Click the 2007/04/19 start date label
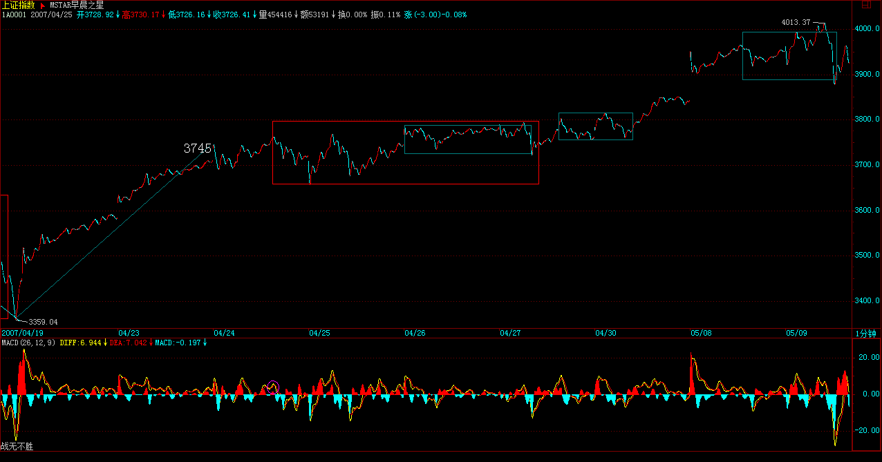882x462 pixels. click(18, 333)
